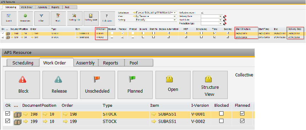Image resolution: width=306 pixels, height=130 pixels.
Task: Select STOCK cell in row 198, lower grid
Action: click(126, 114)
